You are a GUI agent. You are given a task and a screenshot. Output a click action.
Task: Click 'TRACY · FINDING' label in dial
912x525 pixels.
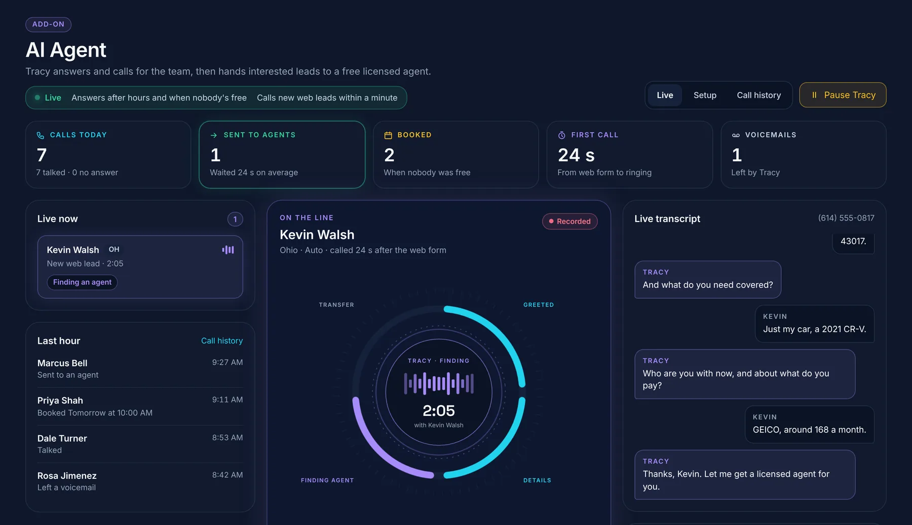[439, 361]
